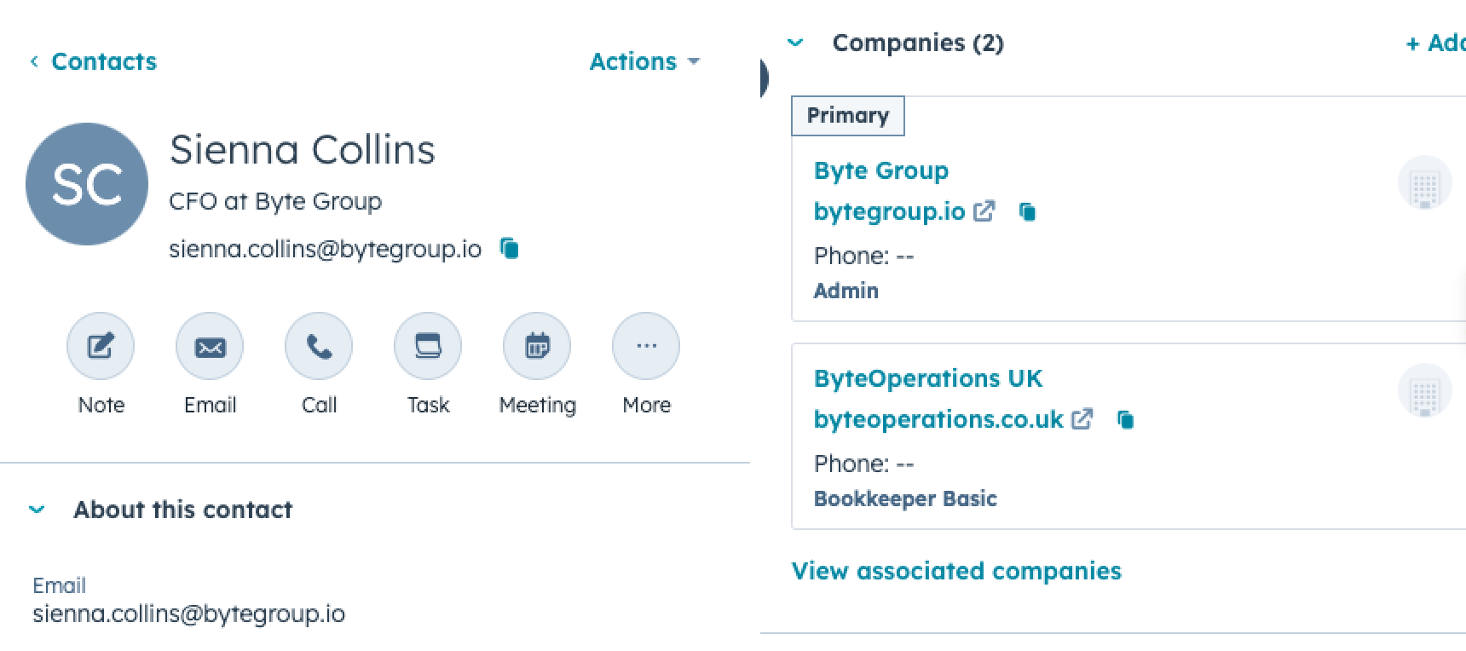1466x651 pixels.
Task: Click View associated companies
Action: pyautogui.click(x=956, y=571)
